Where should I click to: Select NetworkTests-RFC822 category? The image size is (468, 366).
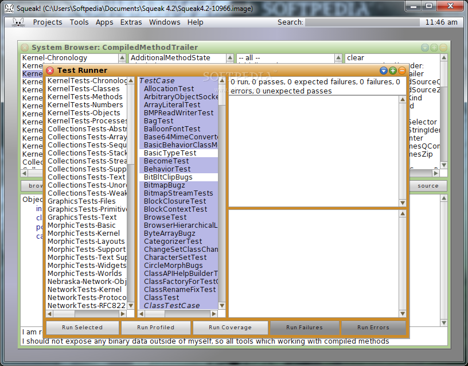[x=87, y=306]
